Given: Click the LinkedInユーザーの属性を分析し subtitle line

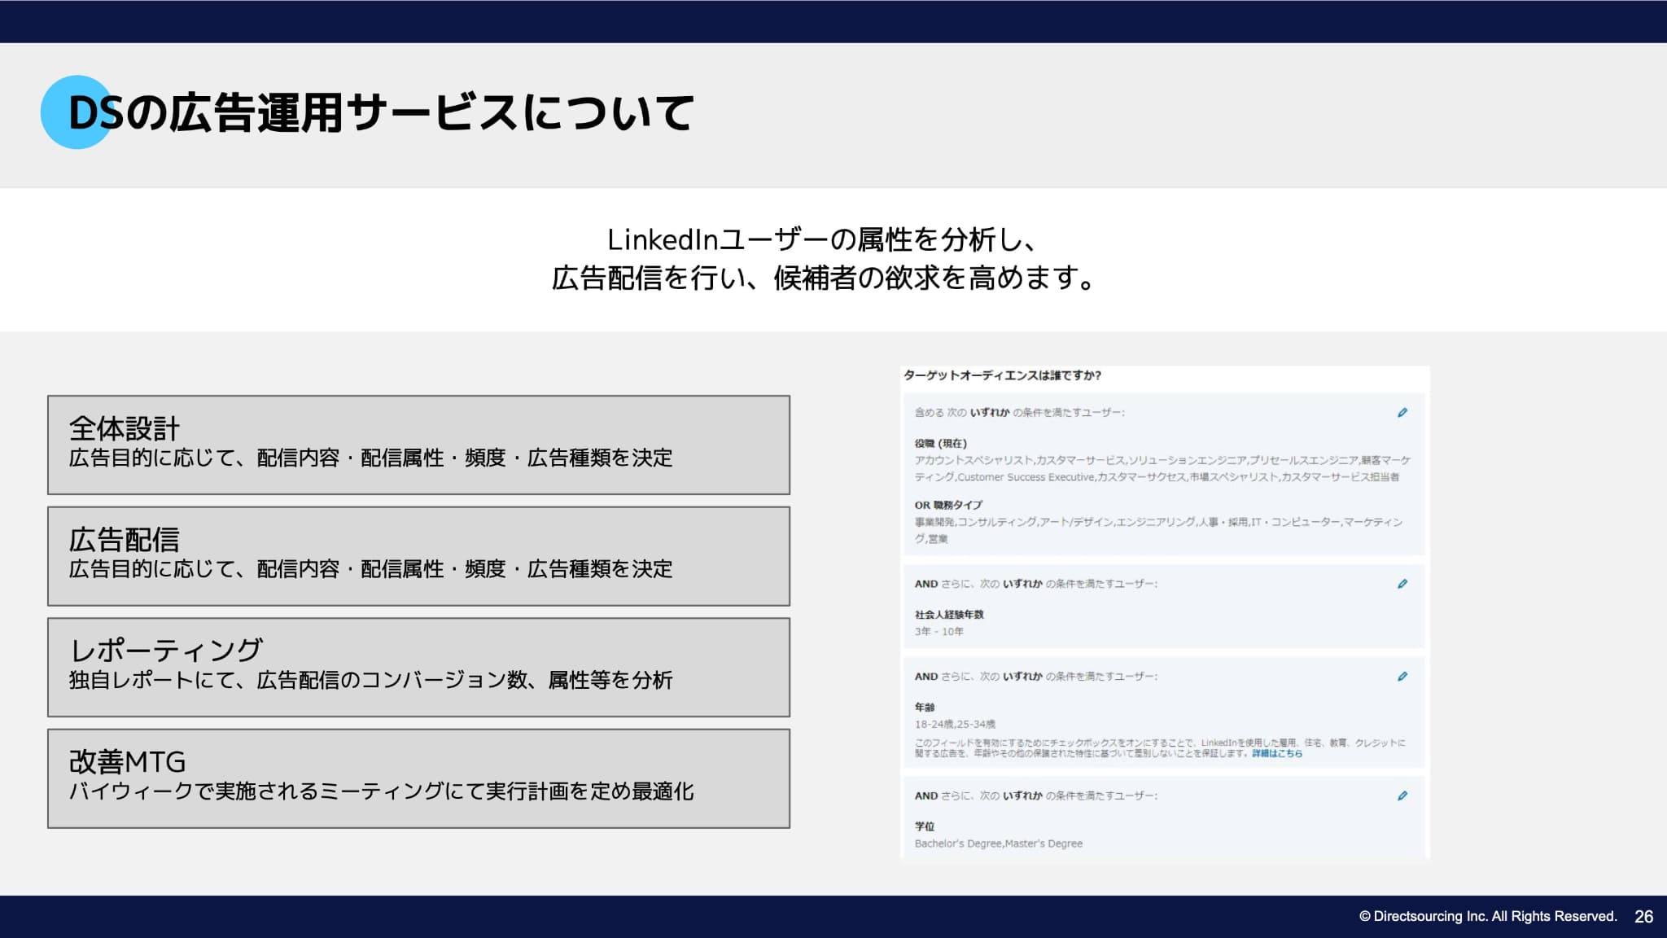Looking at the screenshot, I should pos(822,239).
